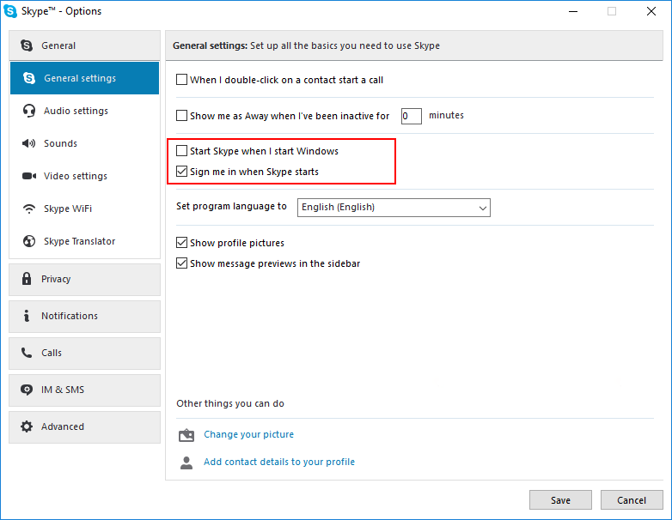Uncheck Sign me in when Skype starts
The image size is (672, 520).
(181, 172)
